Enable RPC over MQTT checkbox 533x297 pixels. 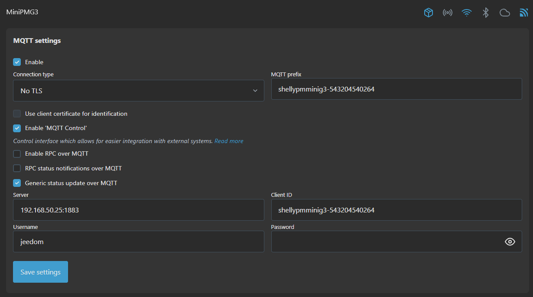17,153
